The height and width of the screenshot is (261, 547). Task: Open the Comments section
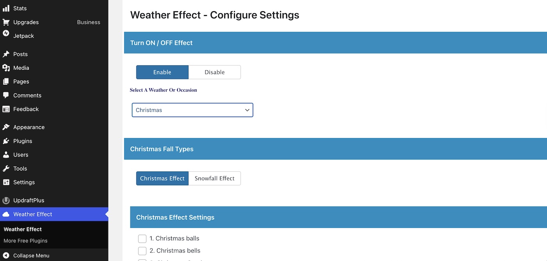pyautogui.click(x=27, y=95)
